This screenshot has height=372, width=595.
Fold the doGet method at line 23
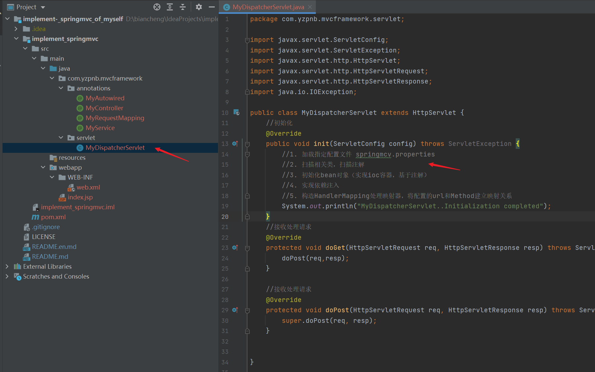click(247, 248)
